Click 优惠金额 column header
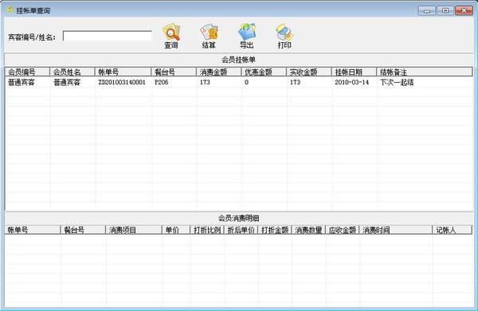 point(264,72)
